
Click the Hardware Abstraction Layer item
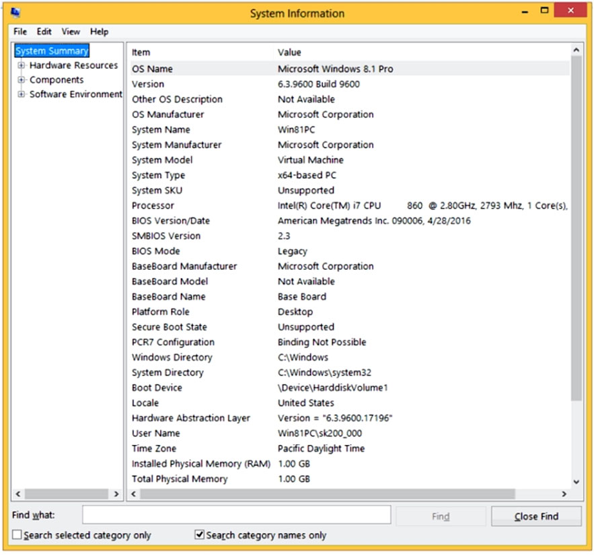coord(191,418)
